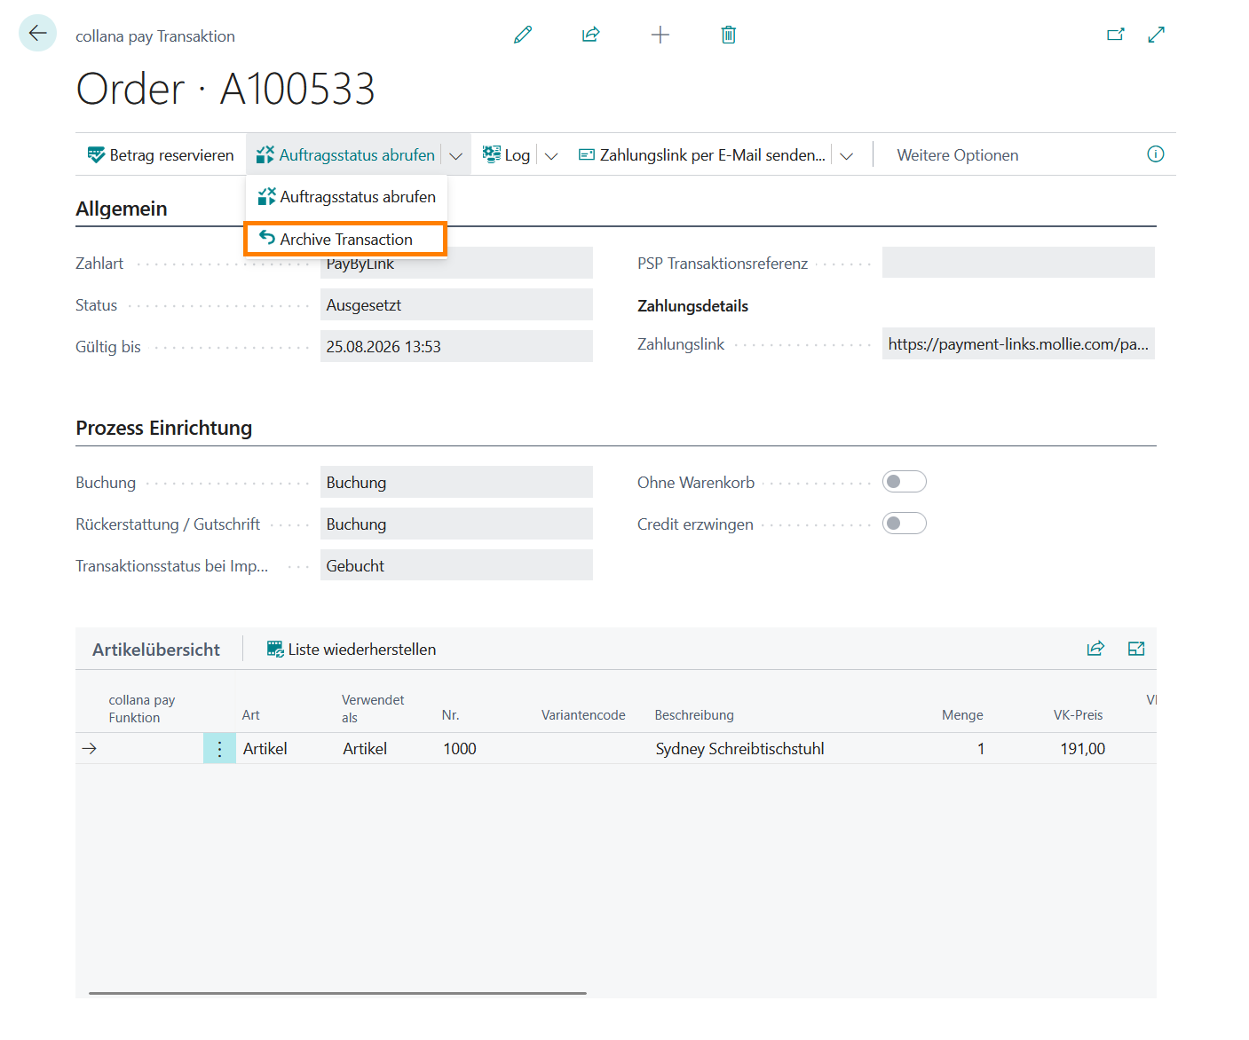Open the Log dropdown chevron

pos(551,155)
